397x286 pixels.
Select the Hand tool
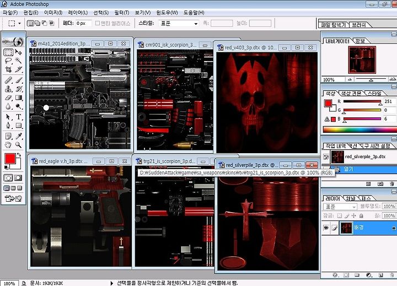click(x=8, y=145)
